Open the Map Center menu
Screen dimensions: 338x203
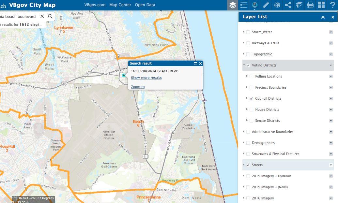[120, 5]
